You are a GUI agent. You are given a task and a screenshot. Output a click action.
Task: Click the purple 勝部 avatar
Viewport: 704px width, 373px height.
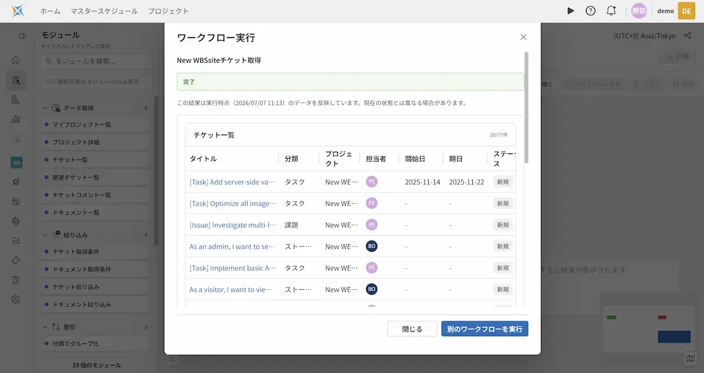pyautogui.click(x=639, y=11)
